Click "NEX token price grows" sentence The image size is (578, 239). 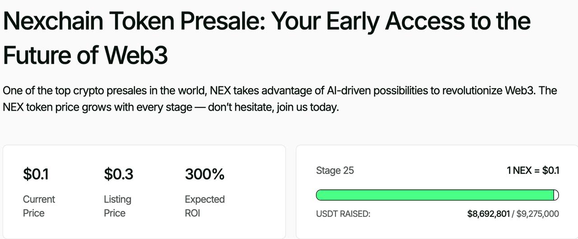click(x=57, y=108)
